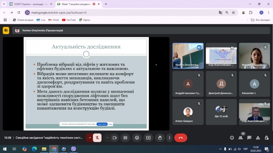Unmute the microphone in Meet
The width and height of the screenshot is (273, 153).
[x=97, y=138]
